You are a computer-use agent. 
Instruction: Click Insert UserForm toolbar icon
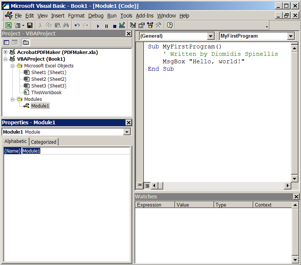click(18, 25)
